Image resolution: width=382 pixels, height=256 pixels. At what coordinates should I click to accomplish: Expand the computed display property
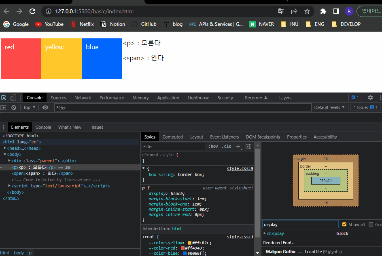click(x=265, y=233)
